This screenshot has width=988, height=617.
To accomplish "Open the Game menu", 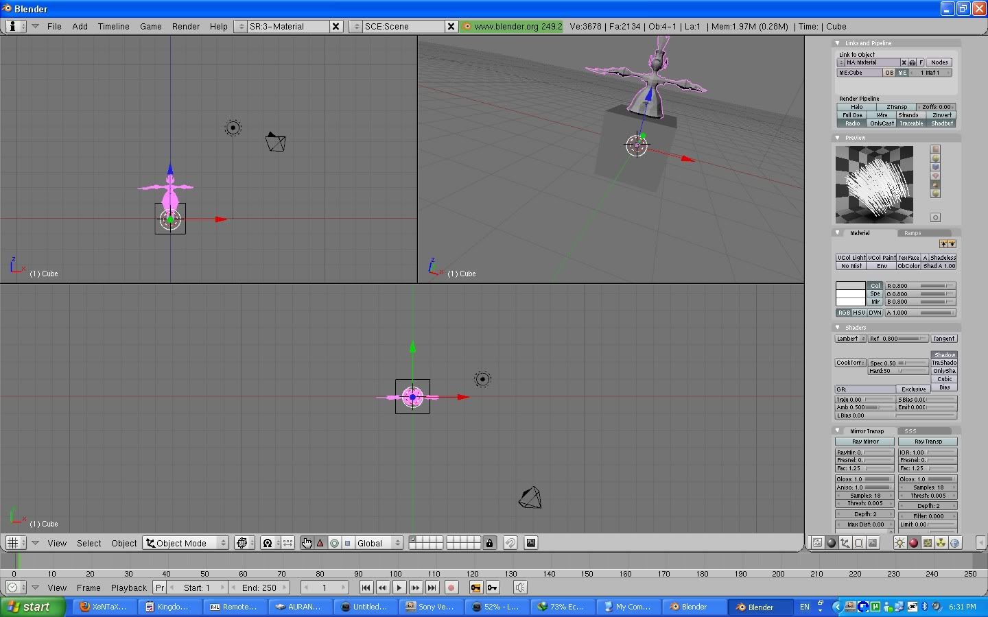I will (151, 26).
